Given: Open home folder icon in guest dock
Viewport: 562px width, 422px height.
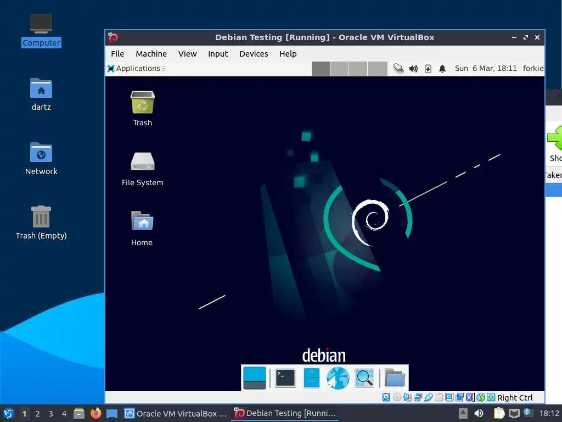Looking at the screenshot, I should pos(395,378).
